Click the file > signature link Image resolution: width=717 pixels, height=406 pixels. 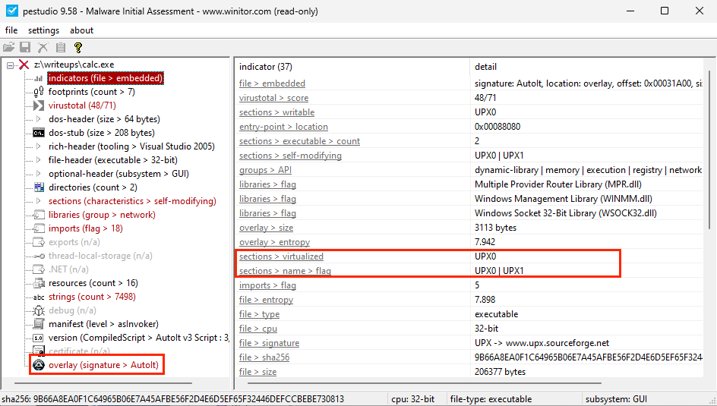pyautogui.click(x=270, y=343)
